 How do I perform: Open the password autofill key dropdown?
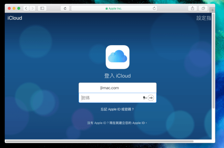point(145,98)
